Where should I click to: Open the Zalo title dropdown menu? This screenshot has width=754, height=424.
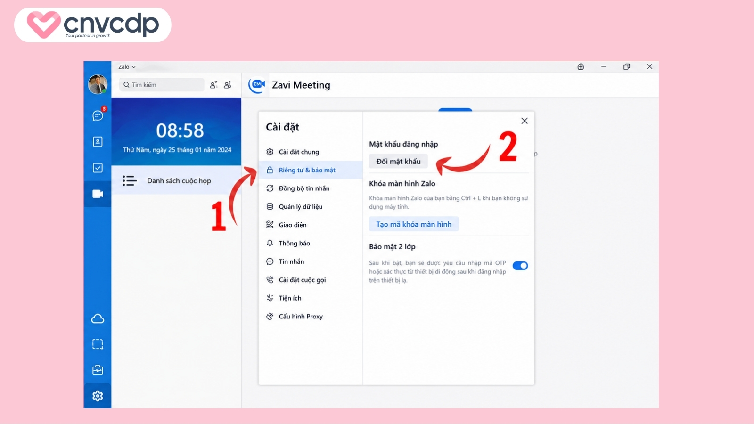[x=127, y=67]
